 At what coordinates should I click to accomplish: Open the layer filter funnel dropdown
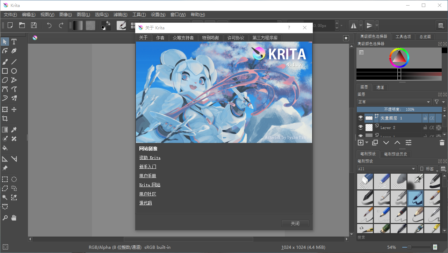[x=440, y=102]
